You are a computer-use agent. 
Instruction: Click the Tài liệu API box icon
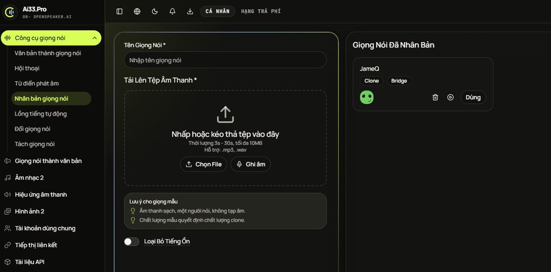point(8,262)
